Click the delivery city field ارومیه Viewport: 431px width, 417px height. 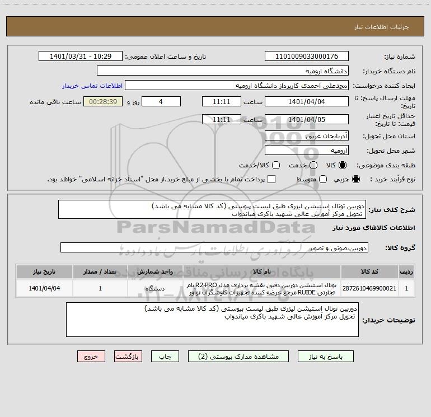click(x=307, y=151)
